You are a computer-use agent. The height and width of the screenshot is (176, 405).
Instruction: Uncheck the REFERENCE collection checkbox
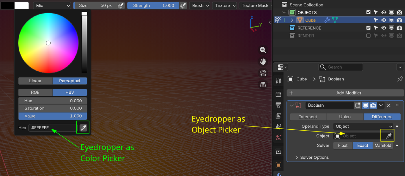(x=368, y=28)
